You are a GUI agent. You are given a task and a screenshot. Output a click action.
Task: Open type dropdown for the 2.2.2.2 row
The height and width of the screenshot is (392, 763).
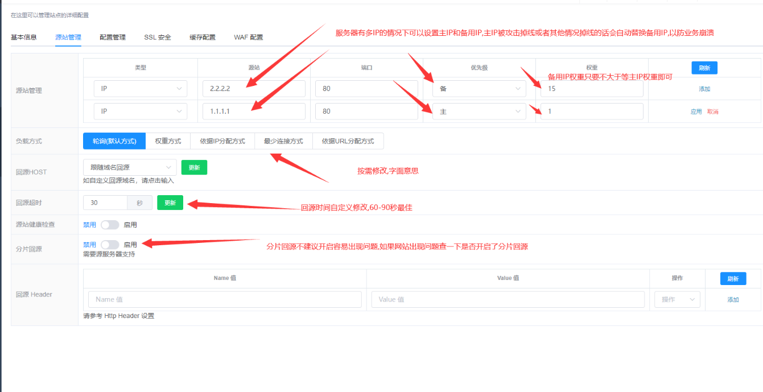point(141,89)
